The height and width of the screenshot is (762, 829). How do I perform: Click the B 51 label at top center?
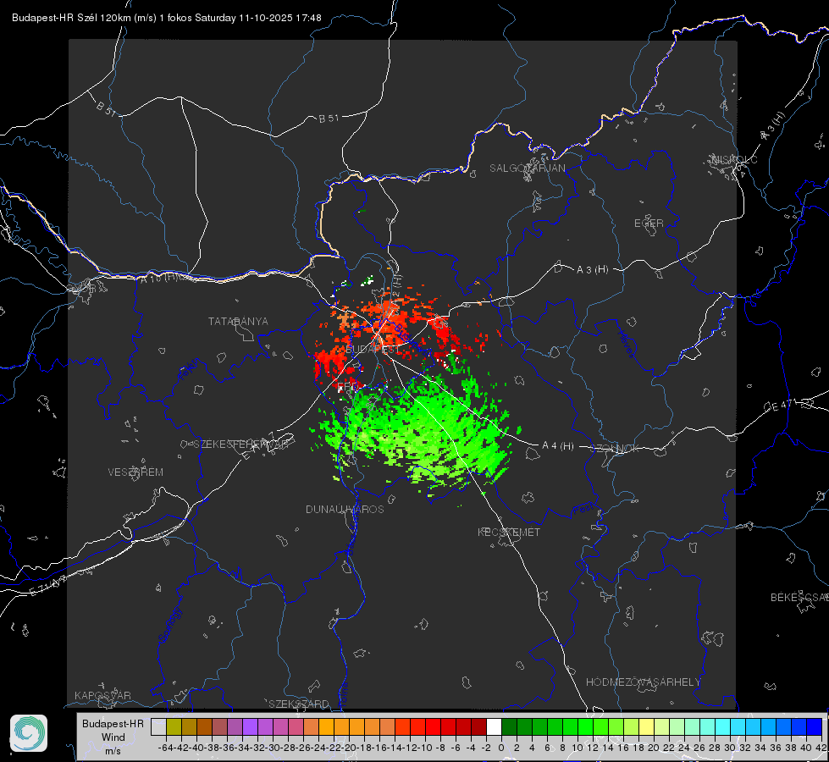pos(329,119)
